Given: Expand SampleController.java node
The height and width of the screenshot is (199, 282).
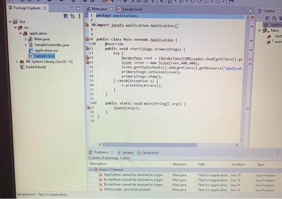Looking at the screenshot, I should tap(26, 45).
